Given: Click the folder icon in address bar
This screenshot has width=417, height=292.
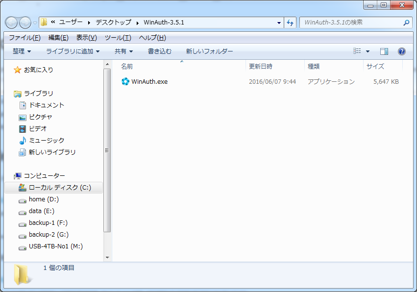Looking at the screenshot, I should pyautogui.click(x=44, y=22).
